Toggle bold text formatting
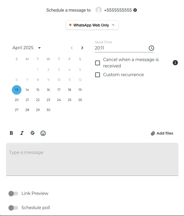The height and width of the screenshot is (216, 184). pyautogui.click(x=11, y=133)
